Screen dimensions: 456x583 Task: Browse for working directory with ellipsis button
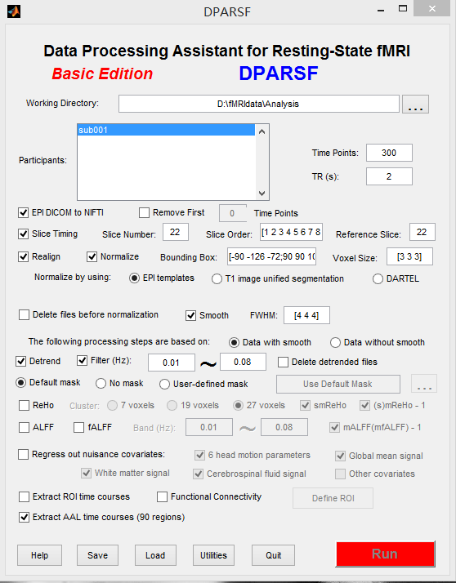[415, 105]
